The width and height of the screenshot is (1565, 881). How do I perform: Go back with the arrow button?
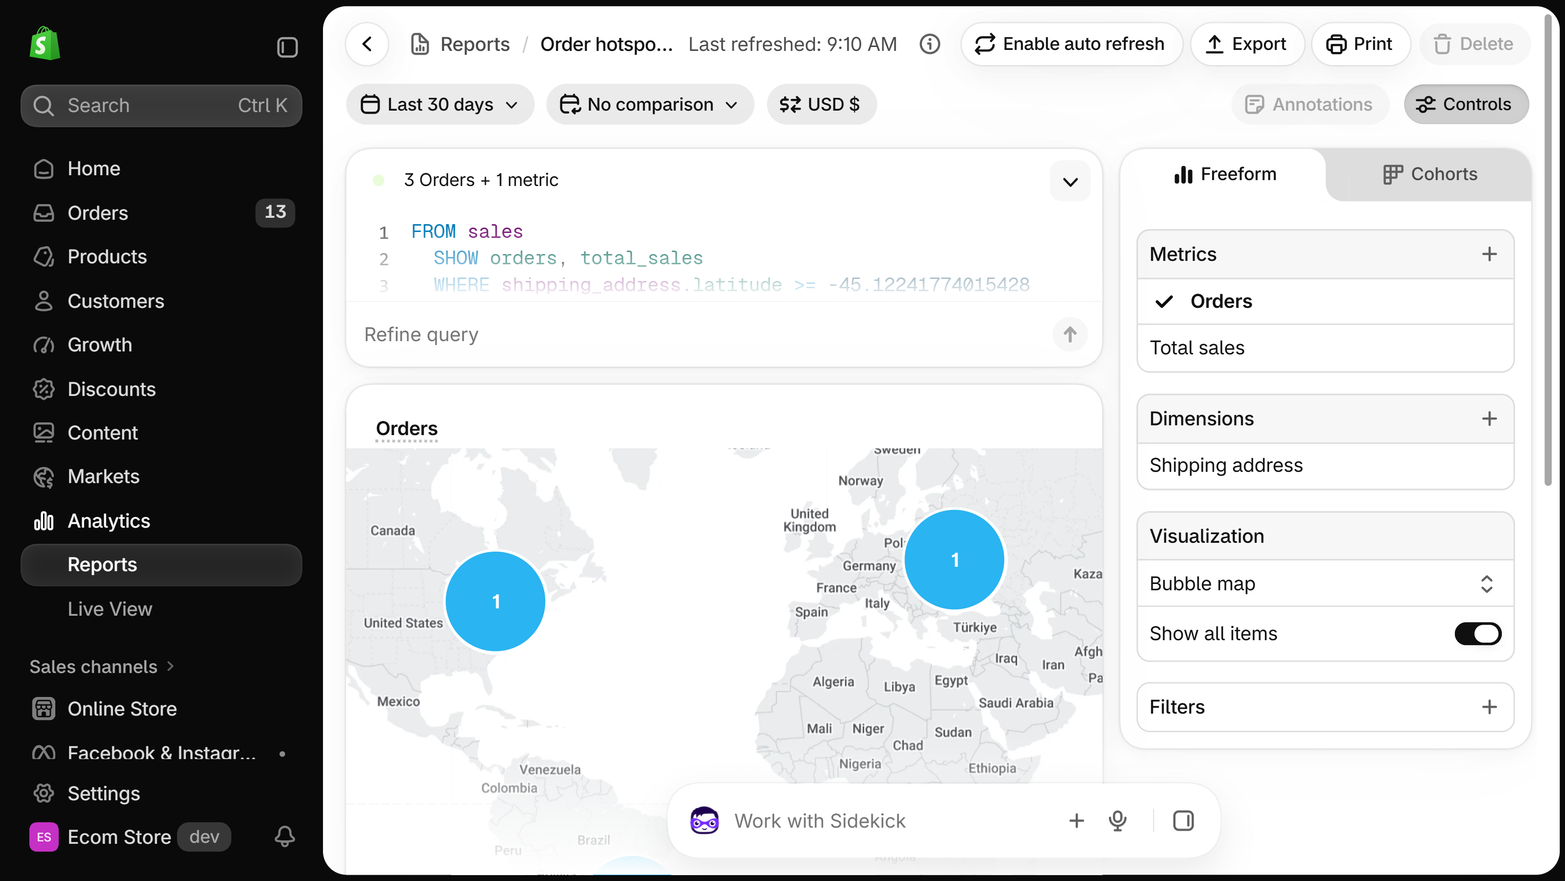(x=367, y=44)
